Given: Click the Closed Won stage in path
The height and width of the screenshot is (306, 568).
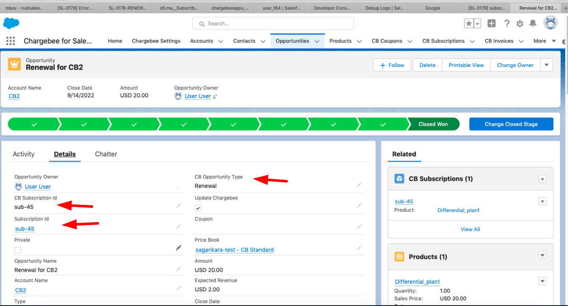Looking at the screenshot, I should 433,124.
